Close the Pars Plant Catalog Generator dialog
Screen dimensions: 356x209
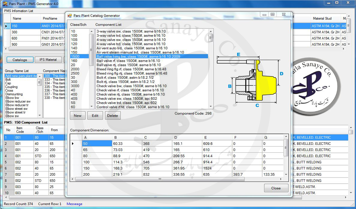coord(284,14)
